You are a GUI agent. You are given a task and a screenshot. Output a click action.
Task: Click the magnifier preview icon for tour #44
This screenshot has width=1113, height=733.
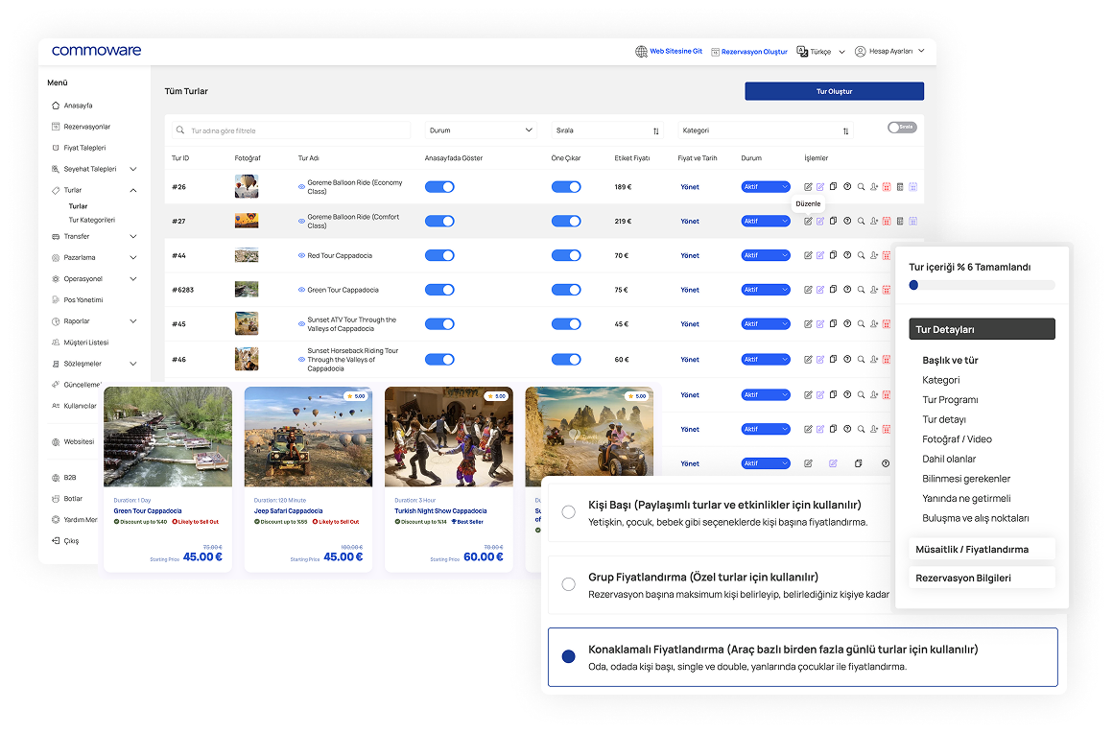(861, 256)
